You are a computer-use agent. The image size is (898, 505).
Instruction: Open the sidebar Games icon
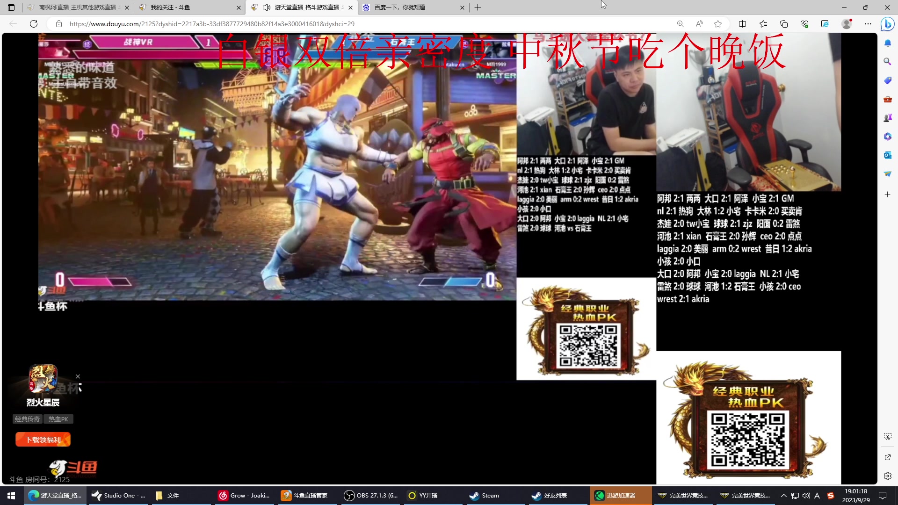887,118
